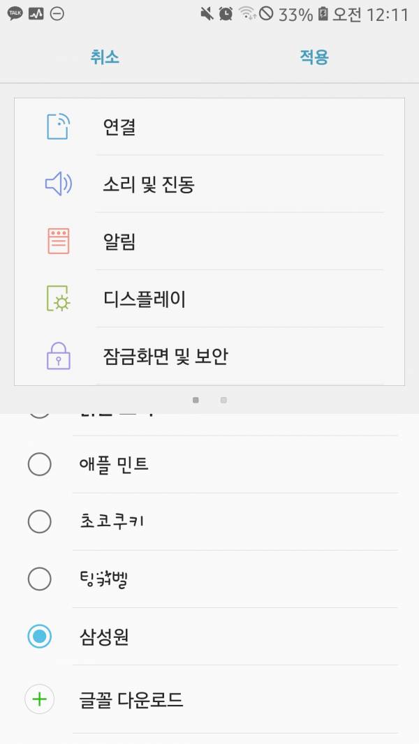Tap the green plus icon for 글꼴 다운로드

40,699
